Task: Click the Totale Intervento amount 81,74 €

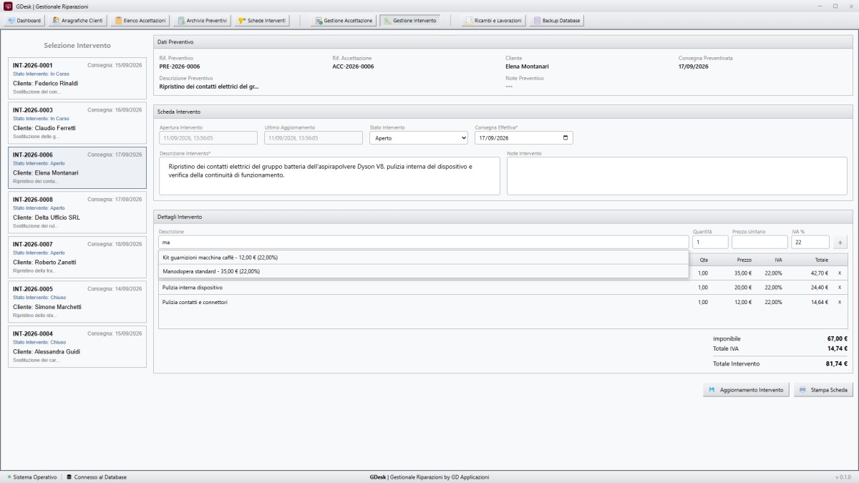Action: 835,364
